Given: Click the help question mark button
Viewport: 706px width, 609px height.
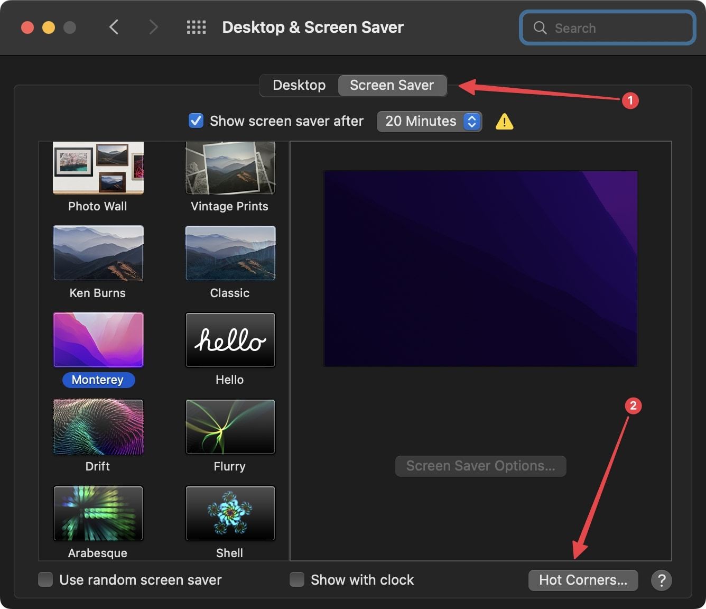Looking at the screenshot, I should 661,580.
